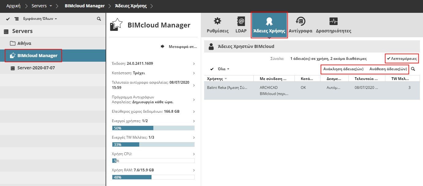Expand the Ενεργές TW Μελέτες row
Viewport: 423px width, 186px height.
click(x=194, y=137)
